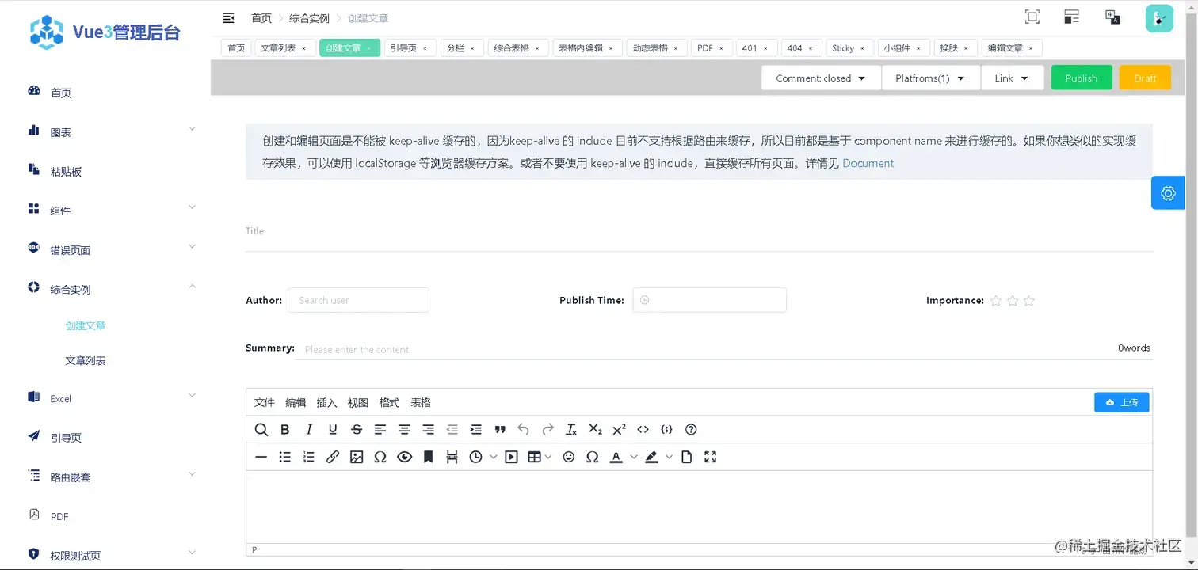The height and width of the screenshot is (570, 1198).
Task: Toggle underline formatting
Action: 333,430
